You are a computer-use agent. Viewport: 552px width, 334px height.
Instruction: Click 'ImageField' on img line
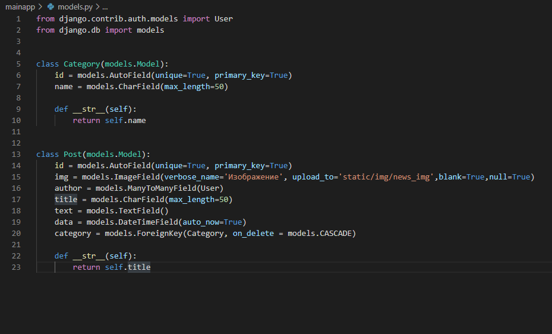[x=137, y=177]
